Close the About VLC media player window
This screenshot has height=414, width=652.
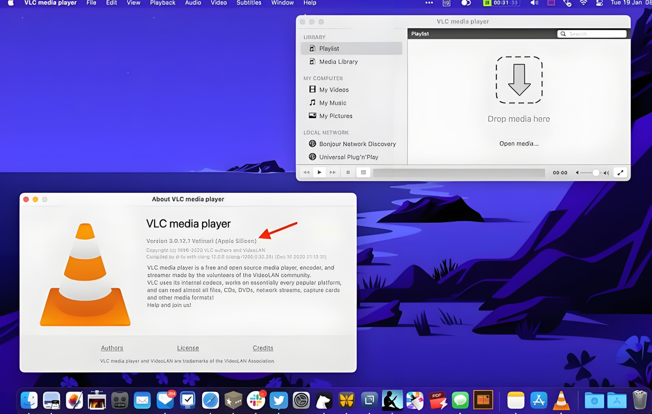coord(26,199)
